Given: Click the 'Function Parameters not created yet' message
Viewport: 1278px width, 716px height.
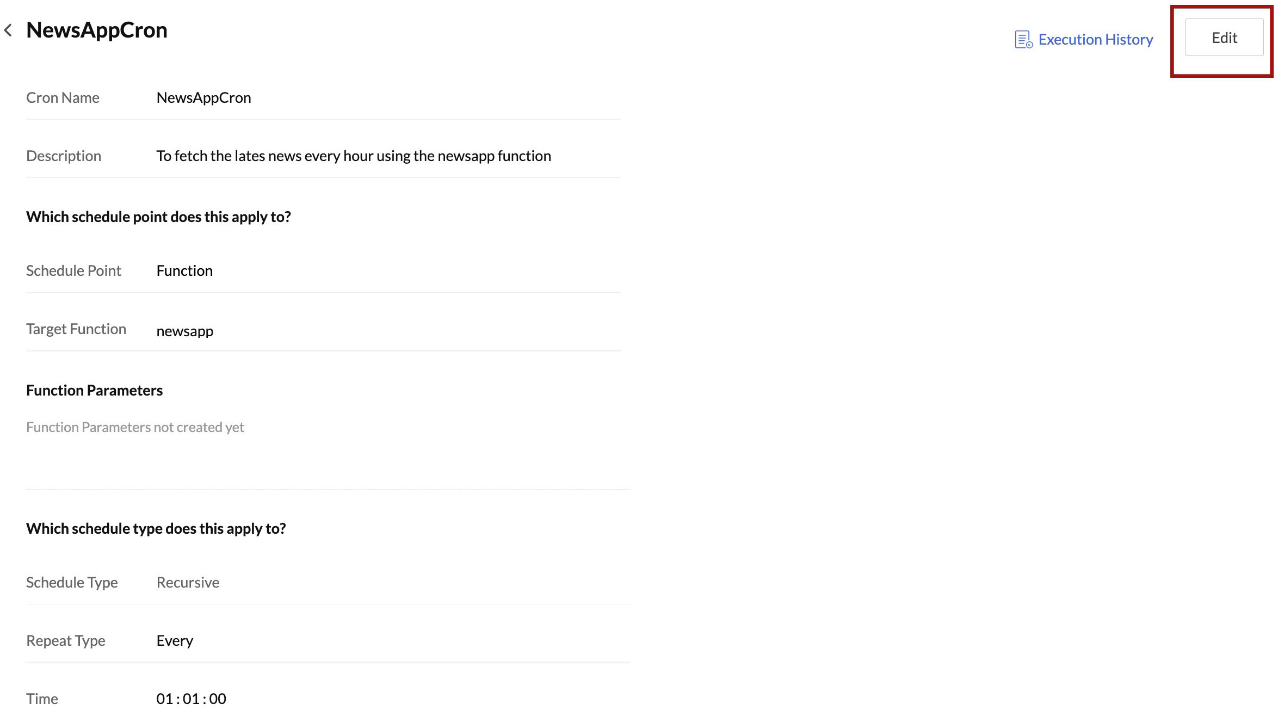Looking at the screenshot, I should [x=135, y=428].
